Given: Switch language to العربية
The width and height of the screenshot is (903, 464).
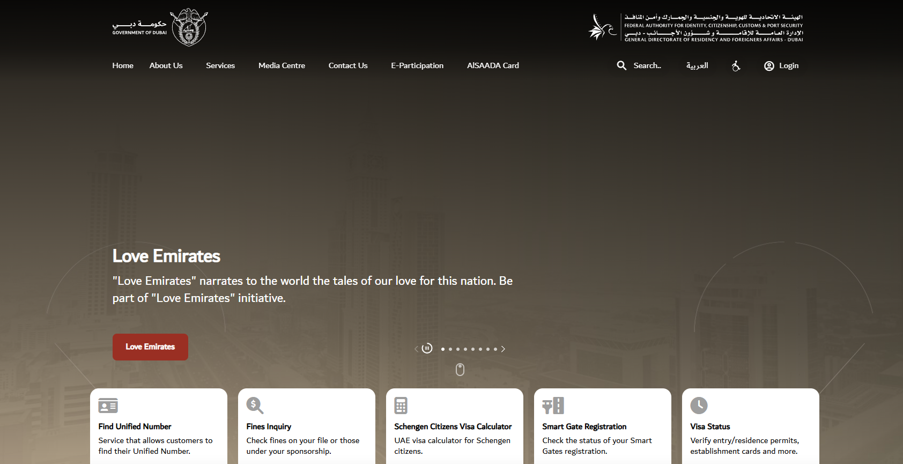Looking at the screenshot, I should (697, 65).
